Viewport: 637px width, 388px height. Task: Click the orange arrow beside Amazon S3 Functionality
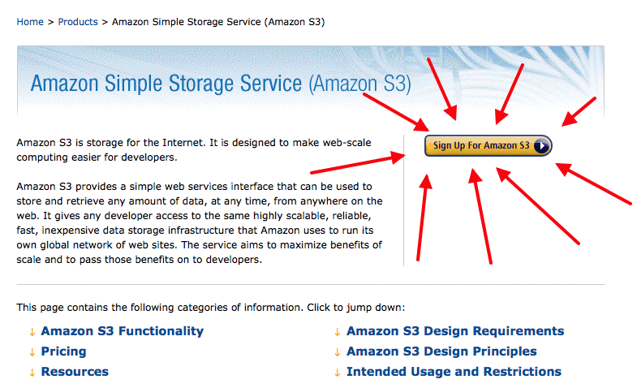click(x=32, y=332)
